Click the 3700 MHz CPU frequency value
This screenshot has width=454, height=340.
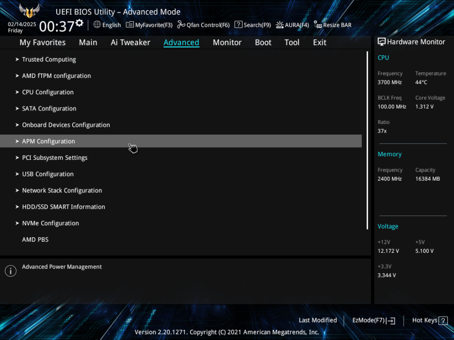pos(389,82)
